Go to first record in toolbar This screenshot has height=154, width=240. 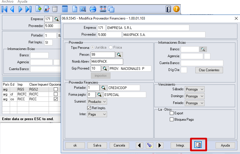4,9
